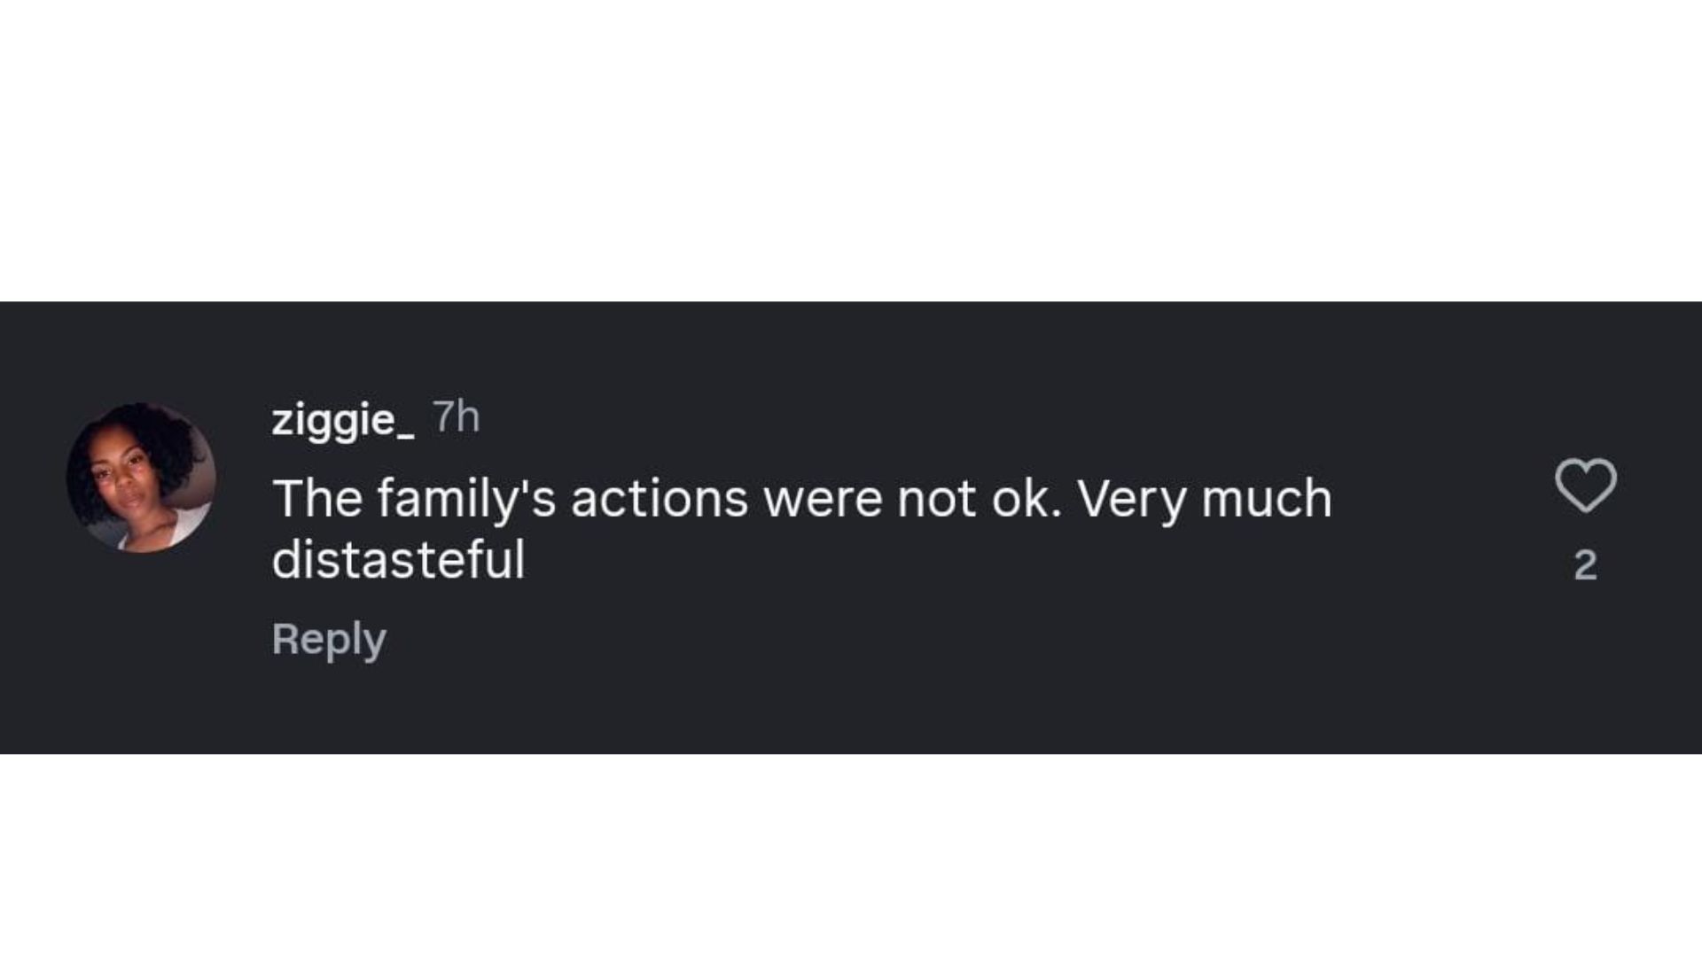
Task: Click the time posted next to username
Action: (x=456, y=416)
